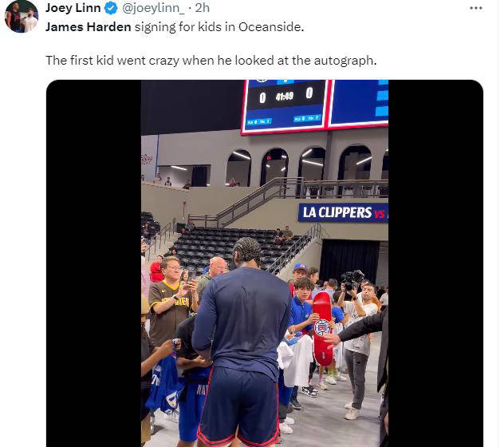Click the arched windows in video
This screenshot has height=447, width=500.
coord(307,166)
